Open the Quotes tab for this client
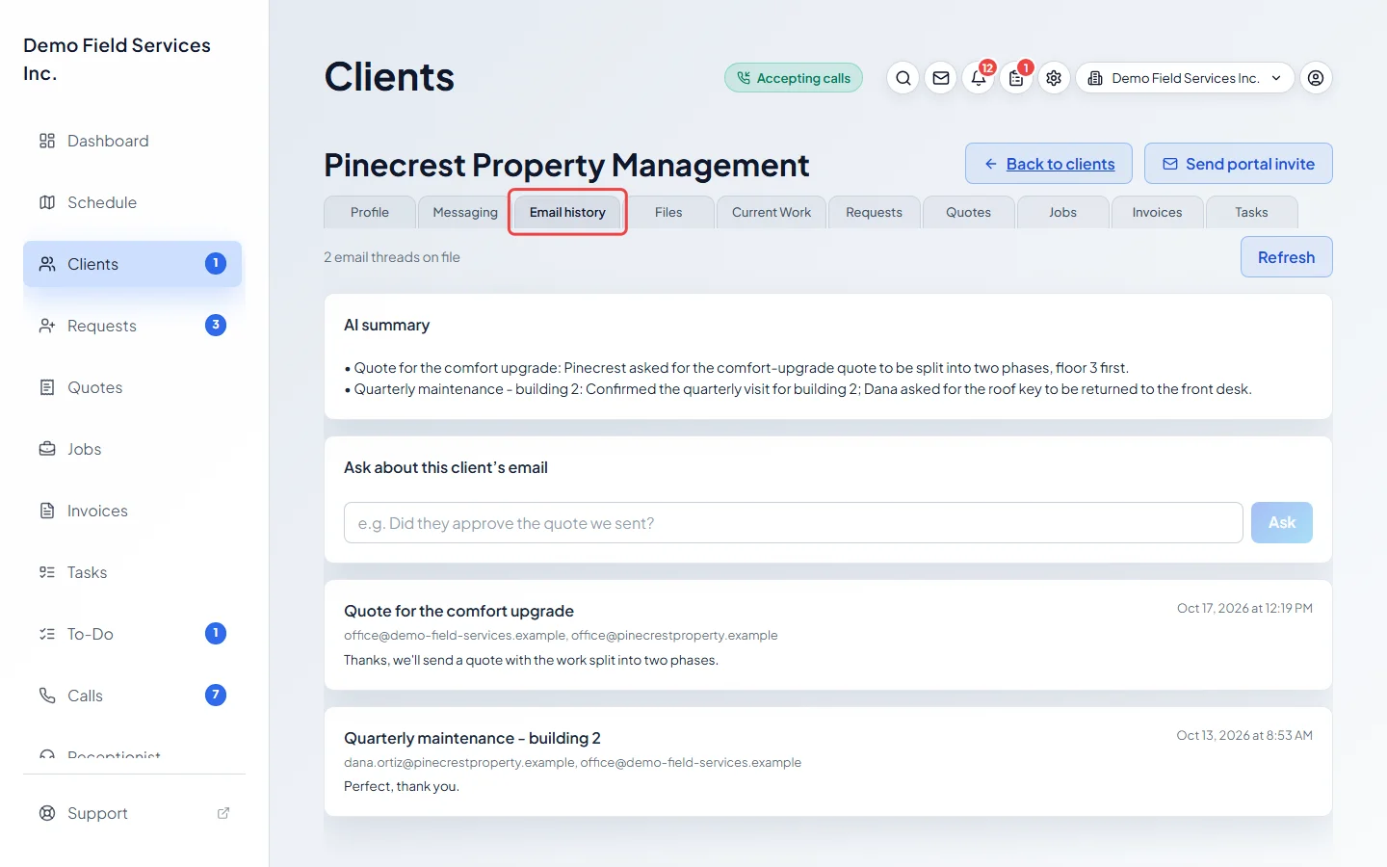This screenshot has width=1387, height=867. 968,212
